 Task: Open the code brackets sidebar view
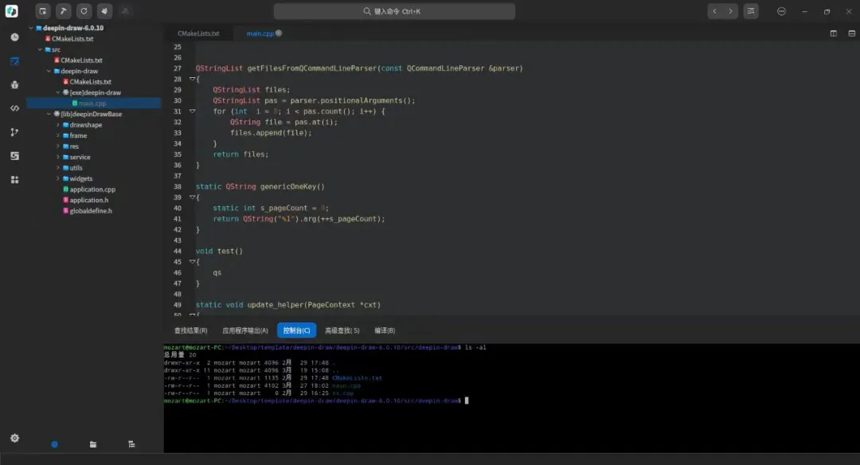click(15, 108)
